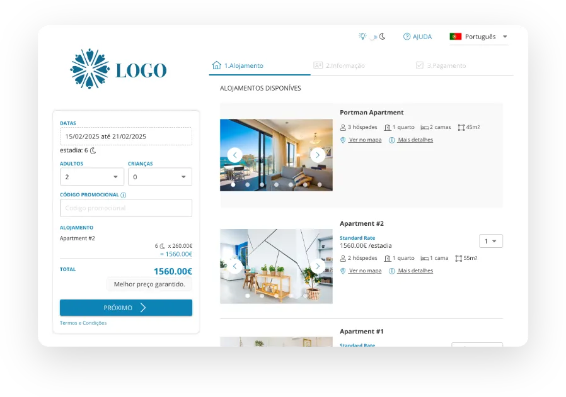Select last carousel dot on Portman Apartment photo
This screenshot has width=566, height=397.
tap(320, 184)
